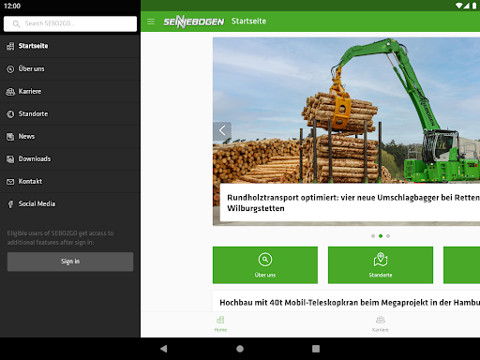Open the green Über uns tile

point(265,265)
